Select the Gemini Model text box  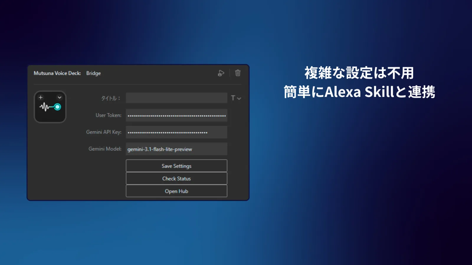(176, 149)
